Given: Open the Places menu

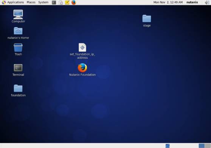Looking at the screenshot, I should point(31,2).
